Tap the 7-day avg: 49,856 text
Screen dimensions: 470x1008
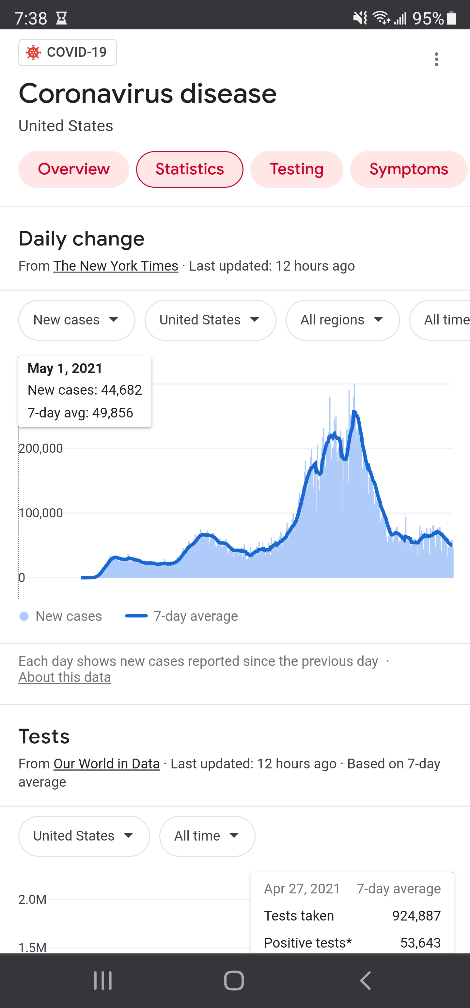(x=80, y=413)
